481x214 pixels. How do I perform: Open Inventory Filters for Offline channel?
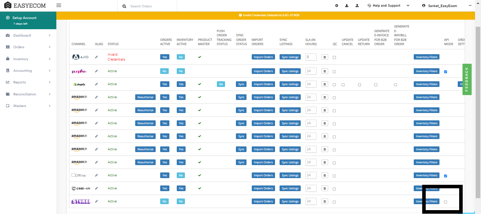pyautogui.click(x=426, y=175)
